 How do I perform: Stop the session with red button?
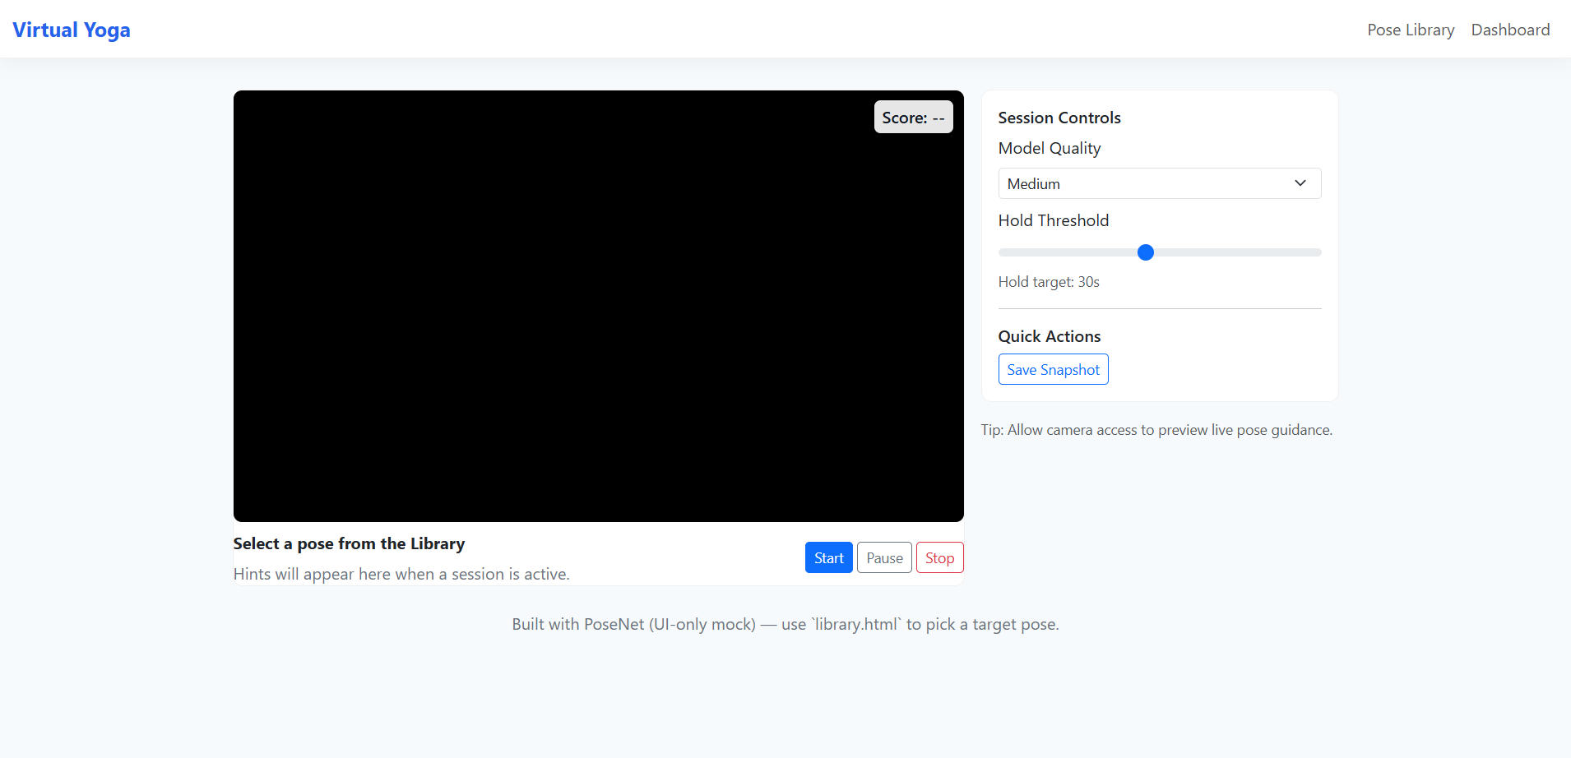[939, 557]
